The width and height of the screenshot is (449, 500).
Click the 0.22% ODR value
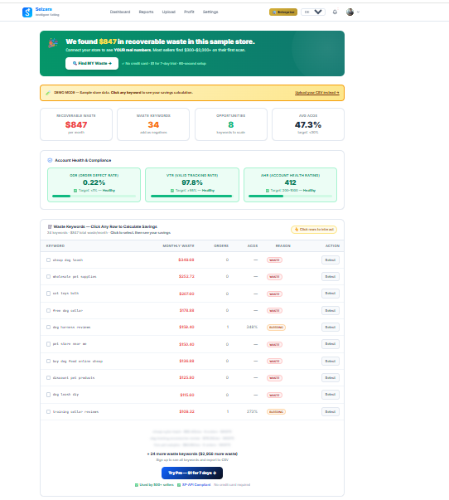pyautogui.click(x=94, y=182)
